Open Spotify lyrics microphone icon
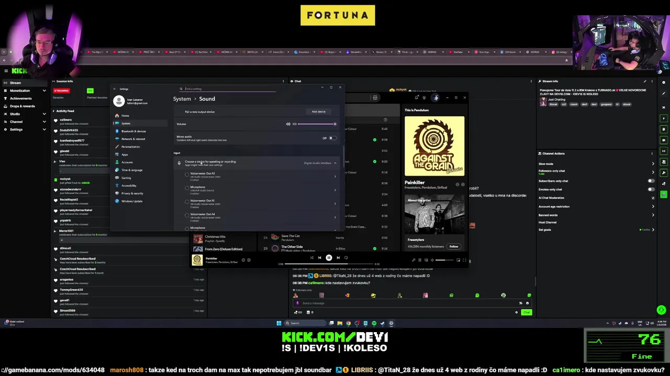 [x=413, y=260]
